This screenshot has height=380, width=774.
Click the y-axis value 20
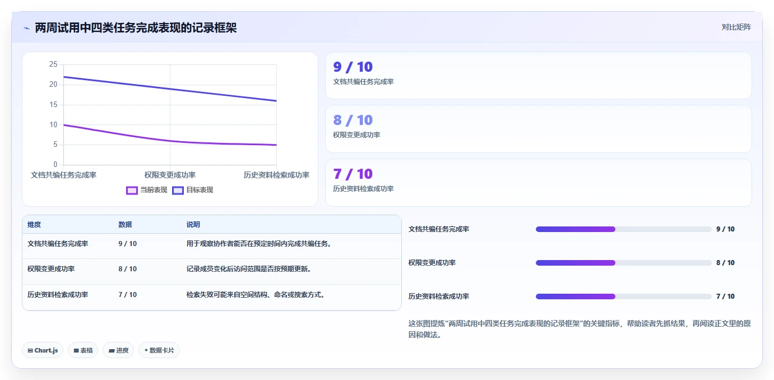click(53, 85)
